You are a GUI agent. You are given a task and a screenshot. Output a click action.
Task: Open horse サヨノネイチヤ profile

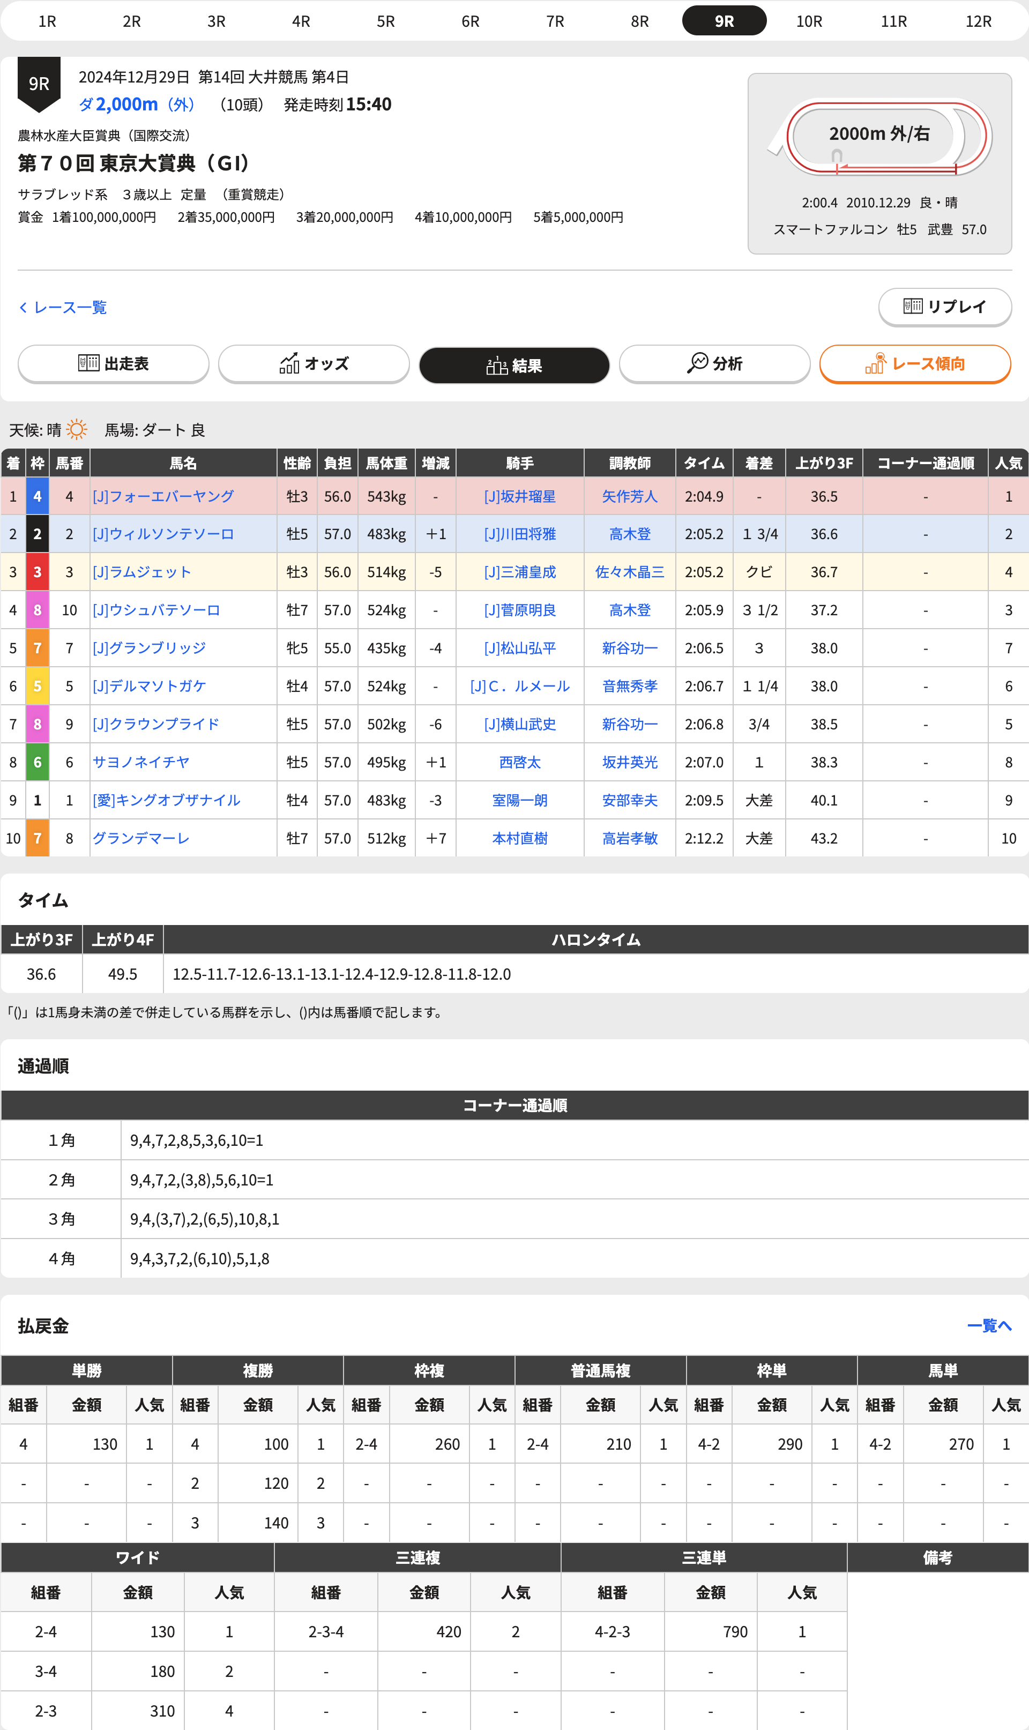[141, 762]
